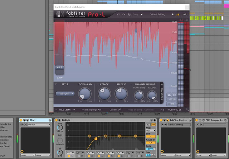The image size is (229, 159).
Task: Click the EQ Eight Q knob
Action: [x=60, y=152]
